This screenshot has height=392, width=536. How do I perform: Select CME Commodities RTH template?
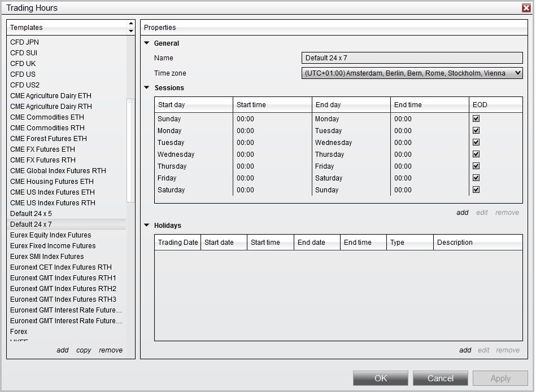[x=66, y=127]
